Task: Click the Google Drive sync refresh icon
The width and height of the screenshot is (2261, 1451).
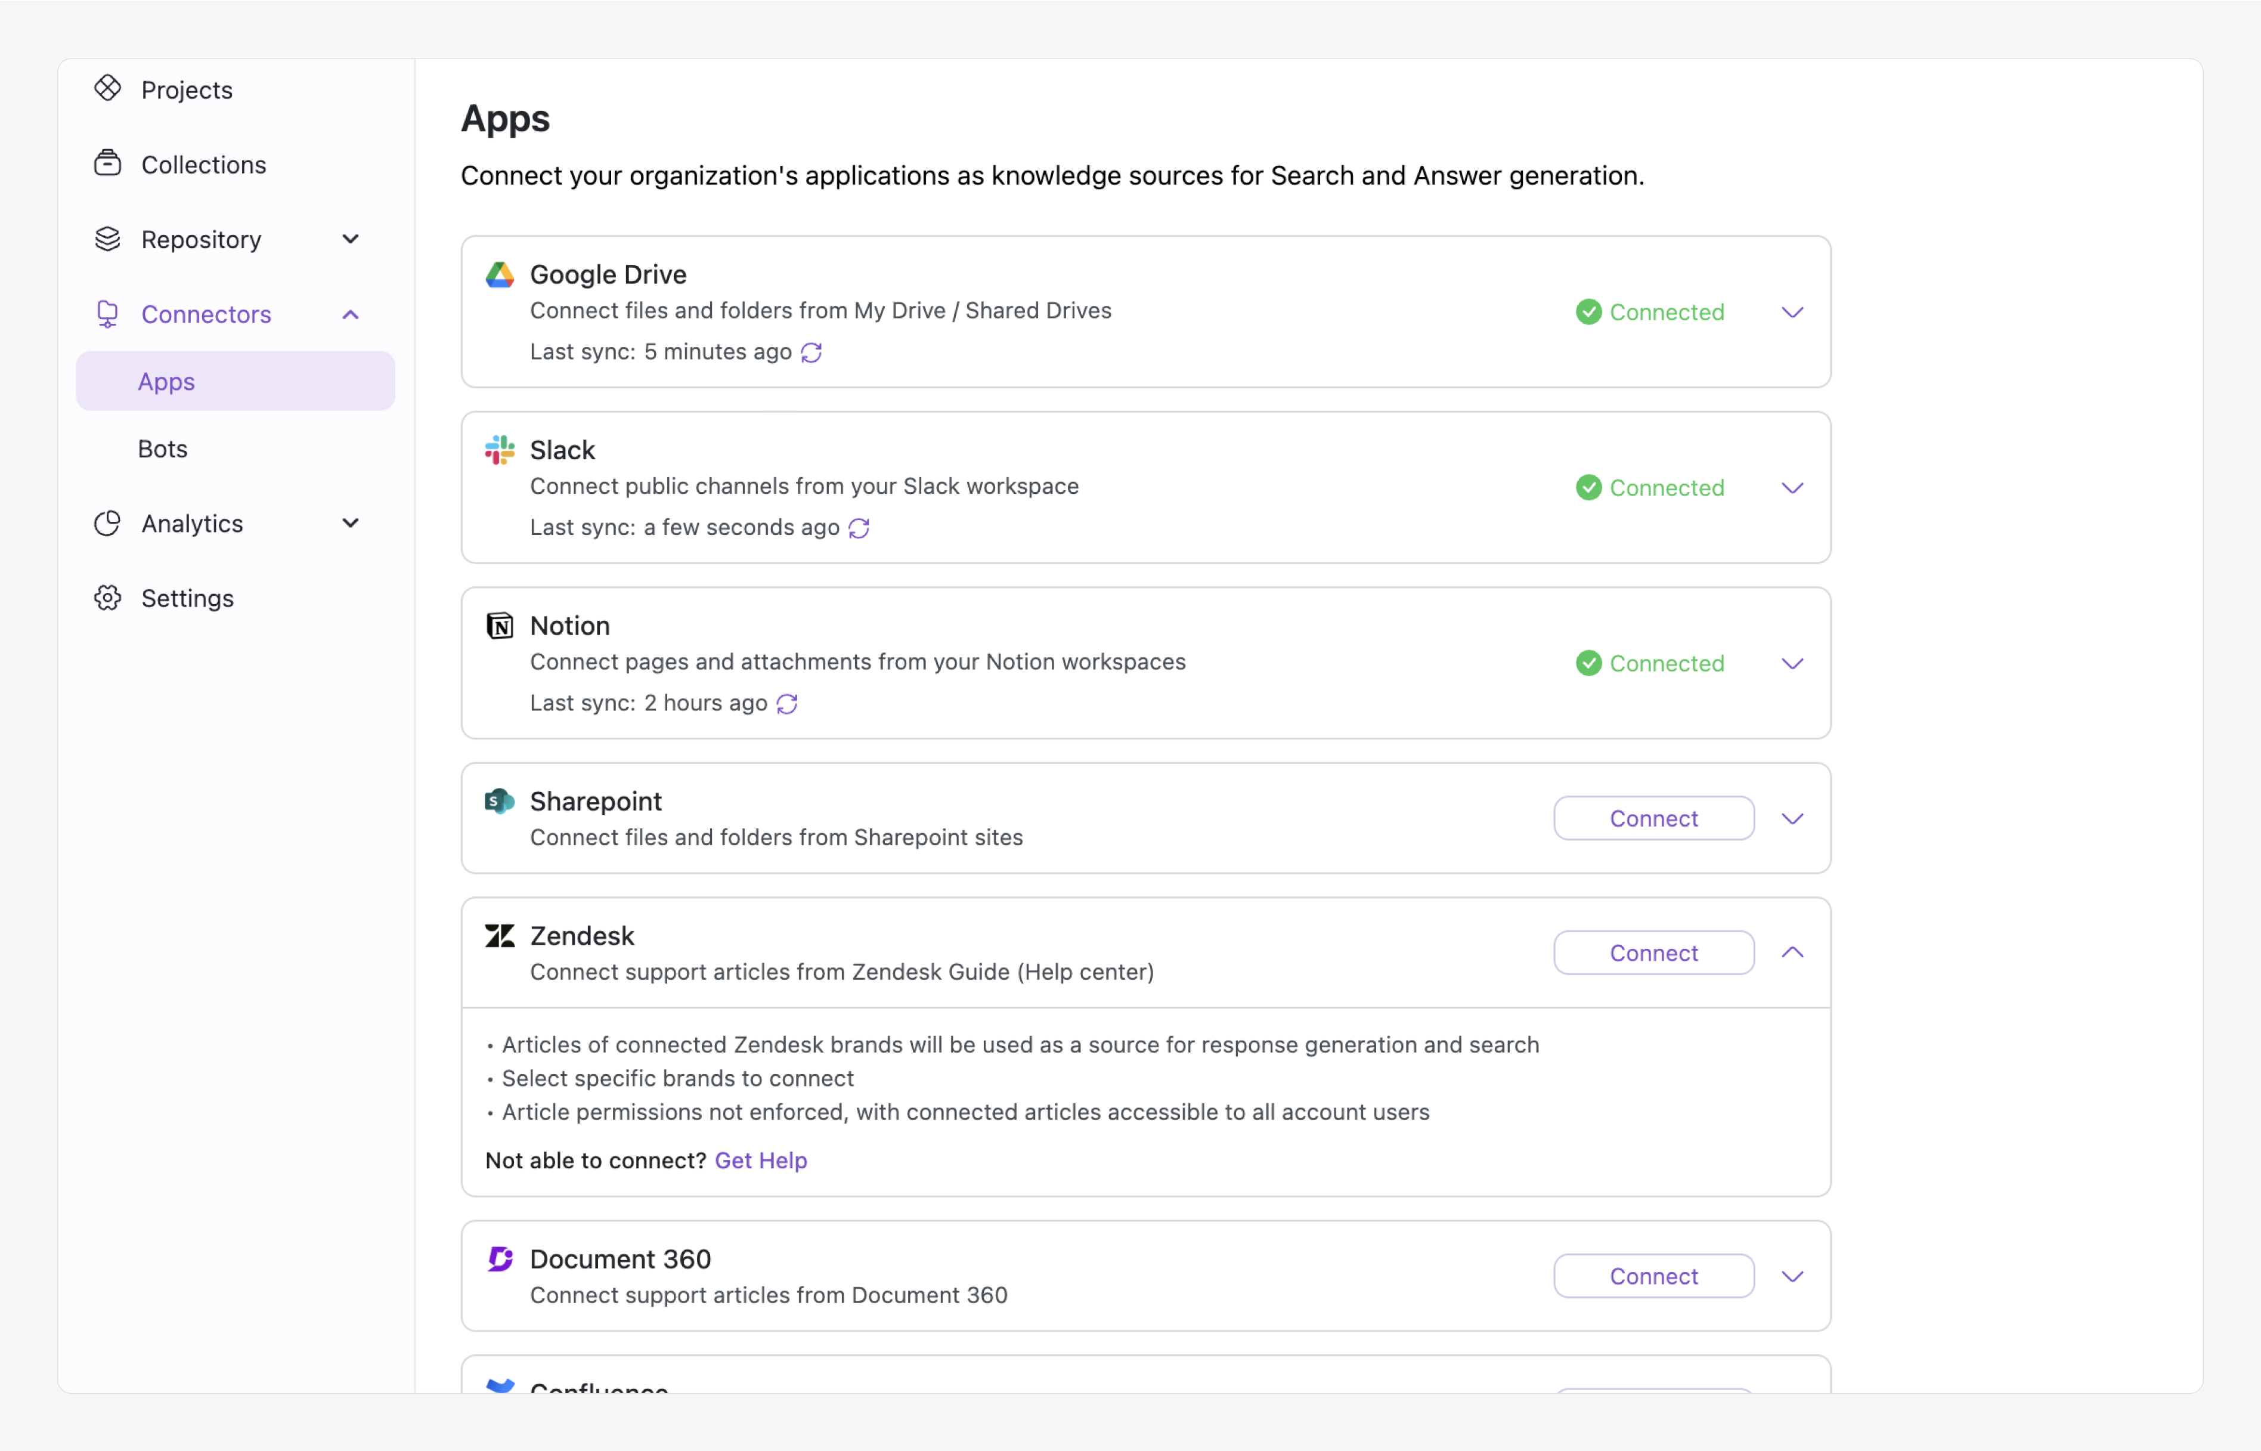Action: click(811, 352)
